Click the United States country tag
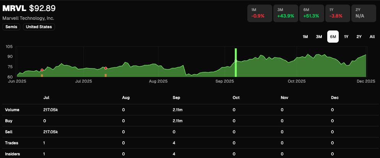The image size is (380, 158). pos(39,27)
